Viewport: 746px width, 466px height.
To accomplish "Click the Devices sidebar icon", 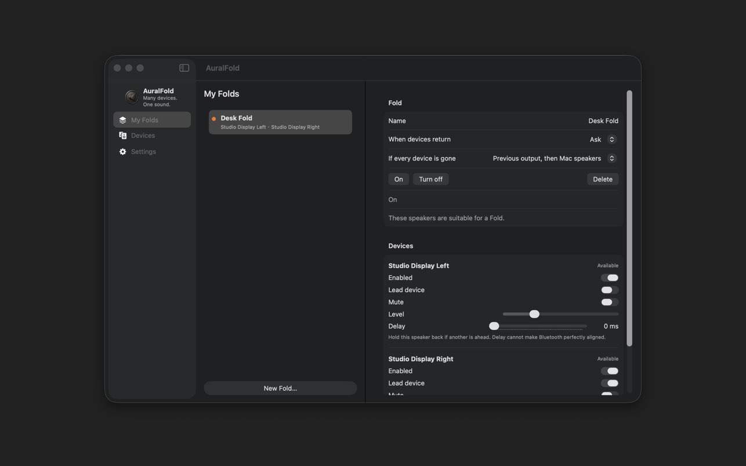I will (122, 136).
